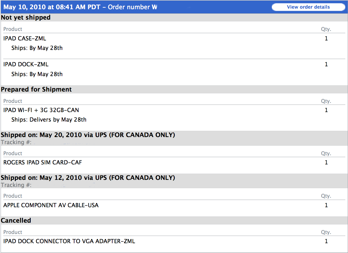348x253 pixels.
Task: Click the Product column label under Prepared for Shipment
Action: tap(13, 101)
